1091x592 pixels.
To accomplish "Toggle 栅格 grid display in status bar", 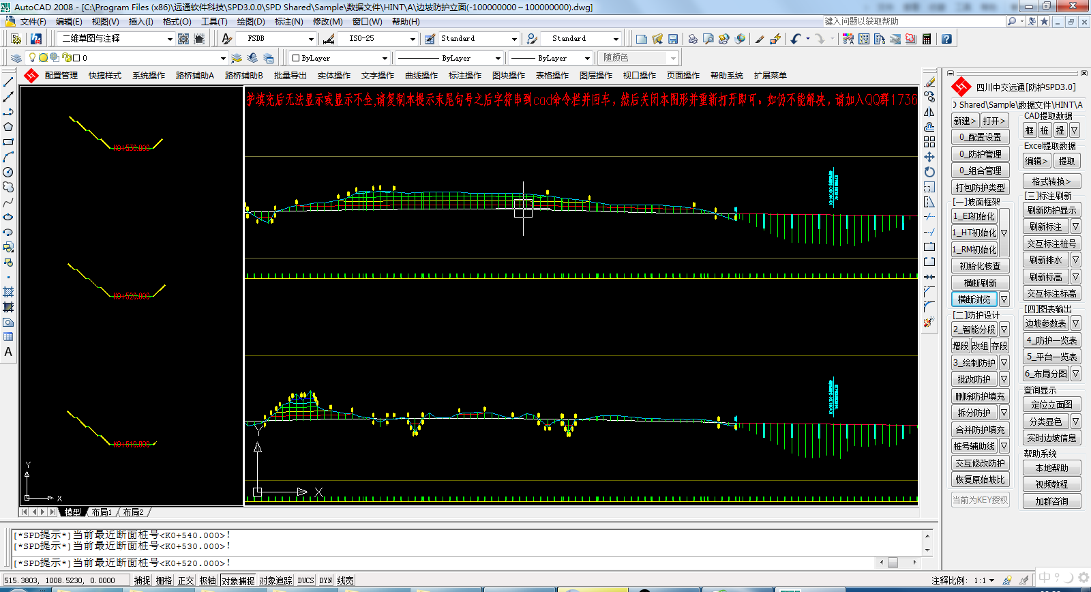I will click(x=164, y=580).
